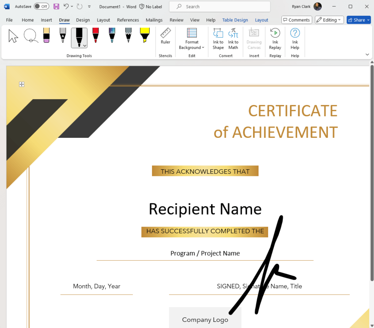Open the File menu
Image resolution: width=374 pixels, height=328 pixels.
(9, 20)
